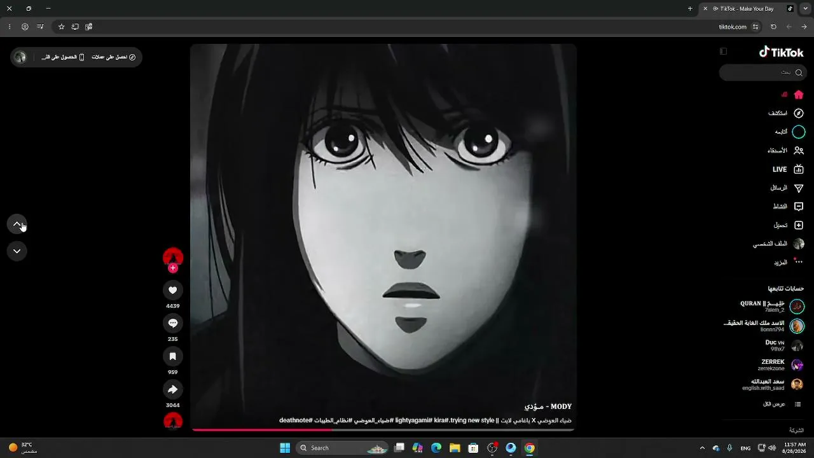Open the #deathnote hashtag

point(296,420)
